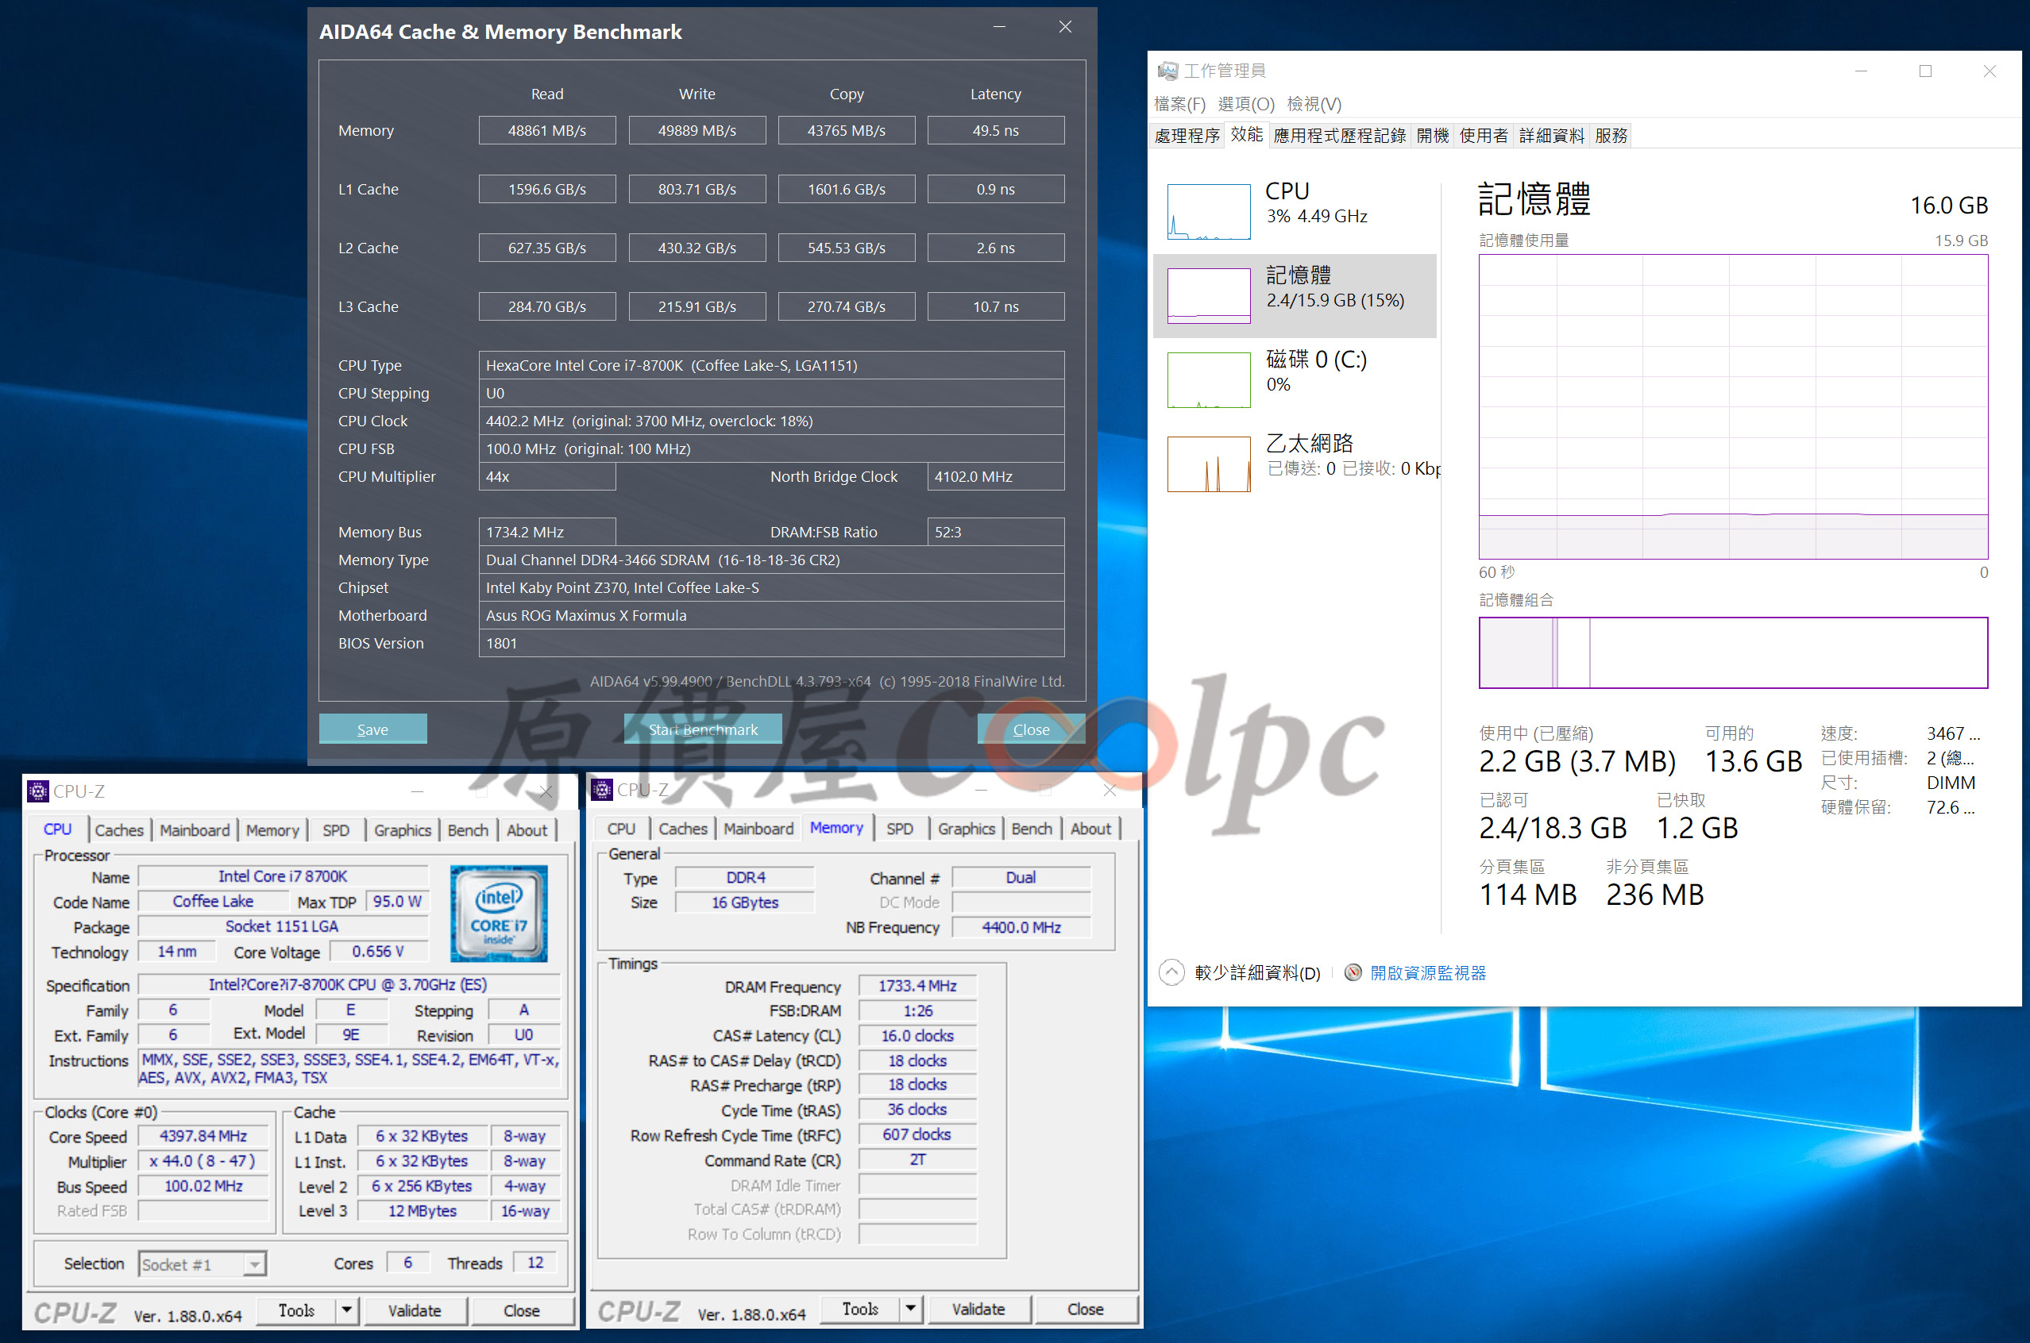Viewport: 2030px width, 1343px height.
Task: Open the Graphics tab in the Memory CPU-Z window
Action: [967, 828]
